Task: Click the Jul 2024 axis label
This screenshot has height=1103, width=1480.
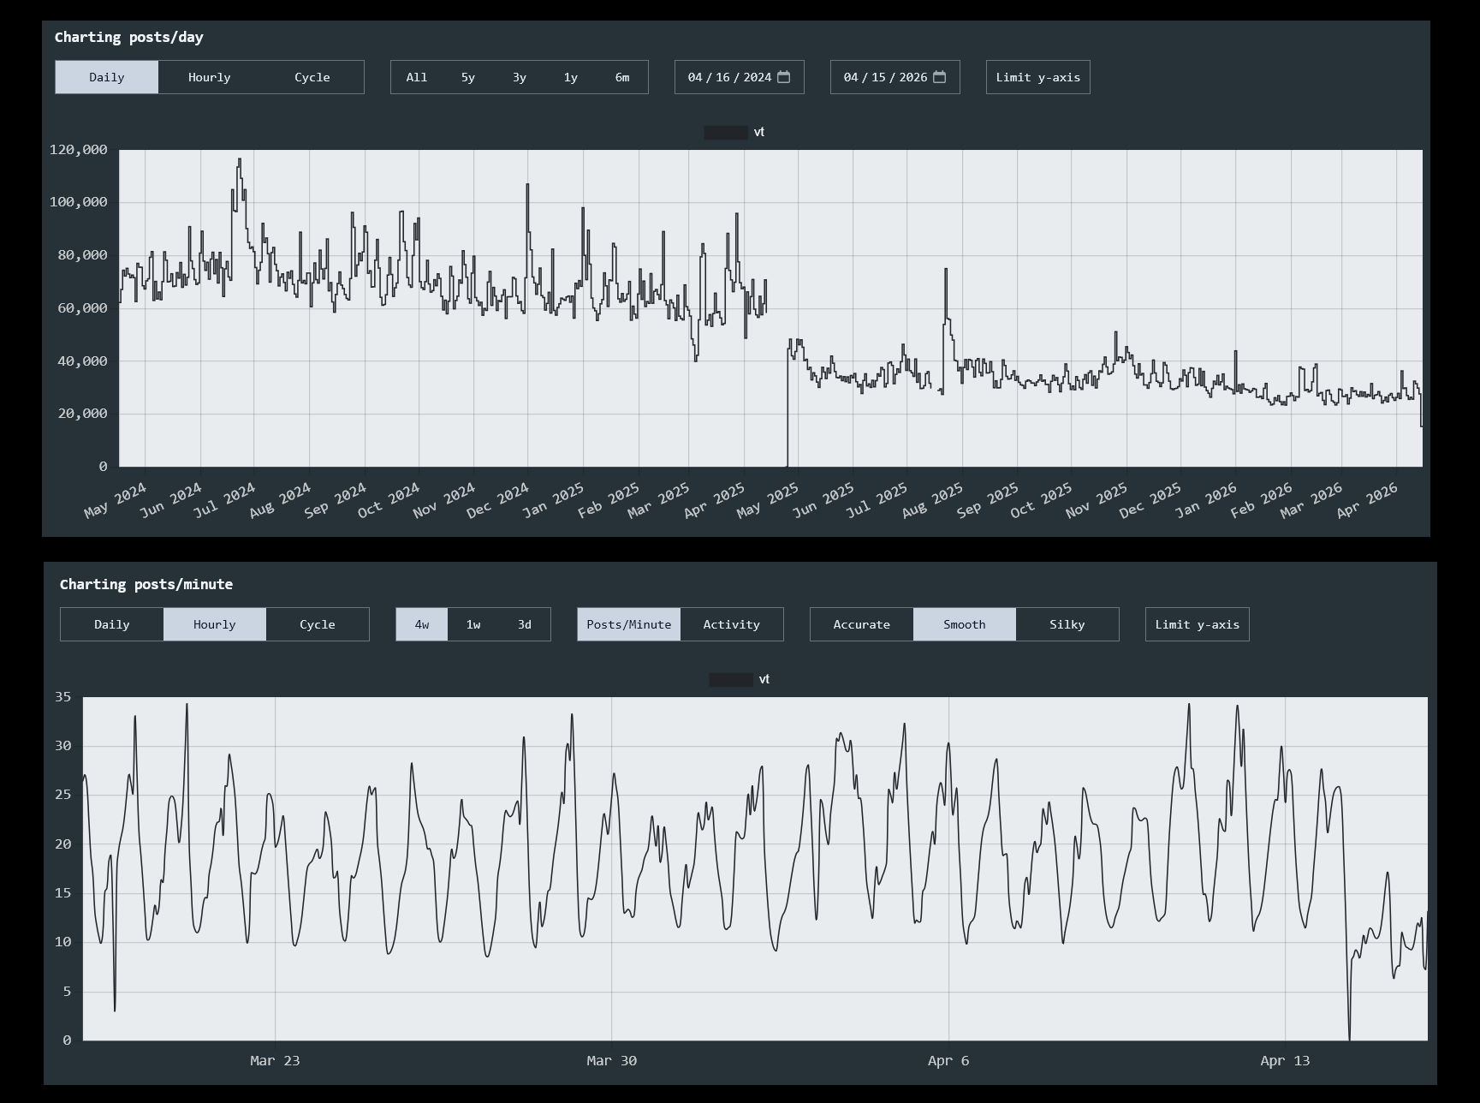Action: (225, 500)
